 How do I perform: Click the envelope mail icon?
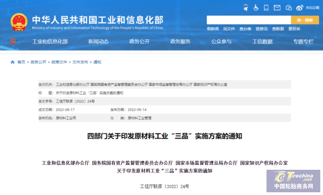277,8
